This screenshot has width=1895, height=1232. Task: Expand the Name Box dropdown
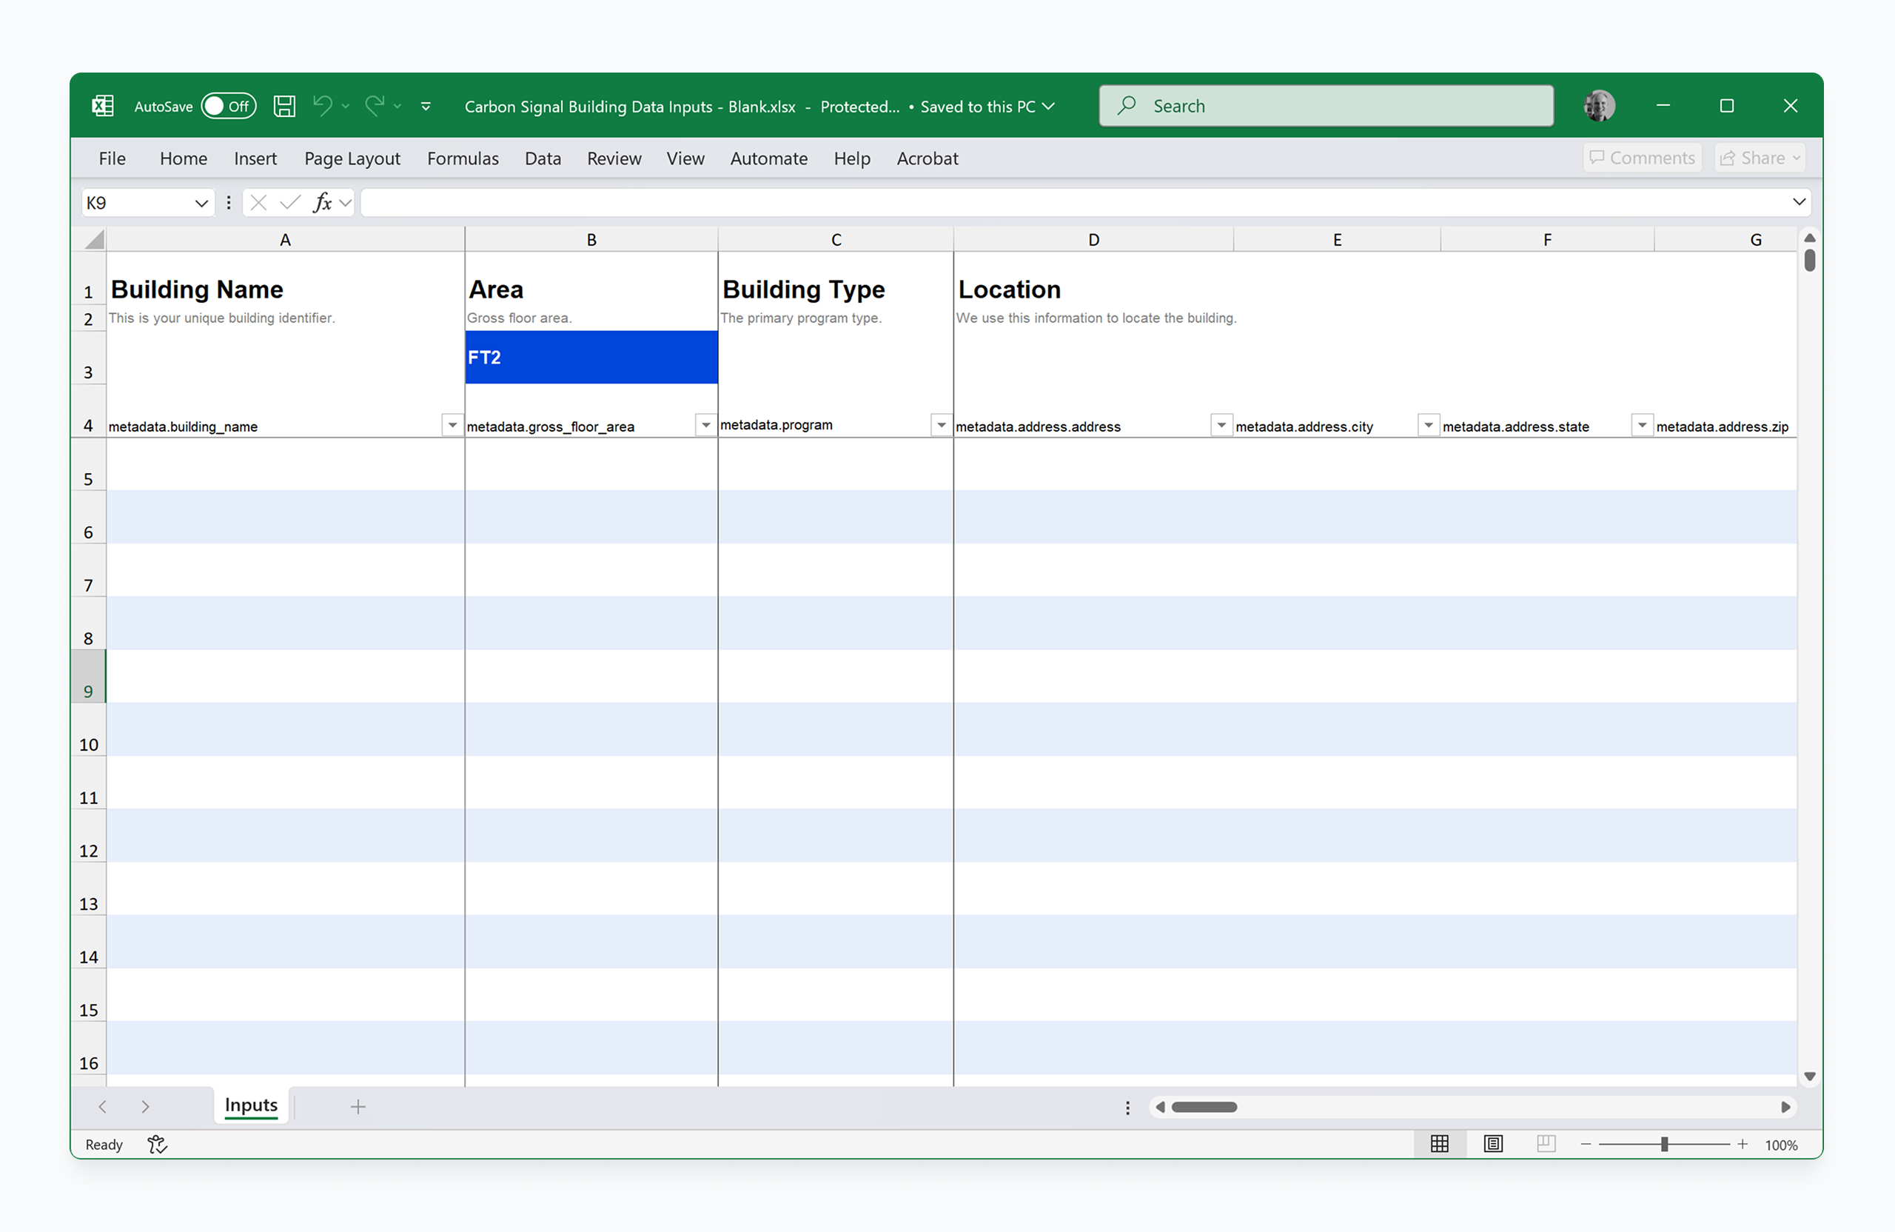(201, 203)
